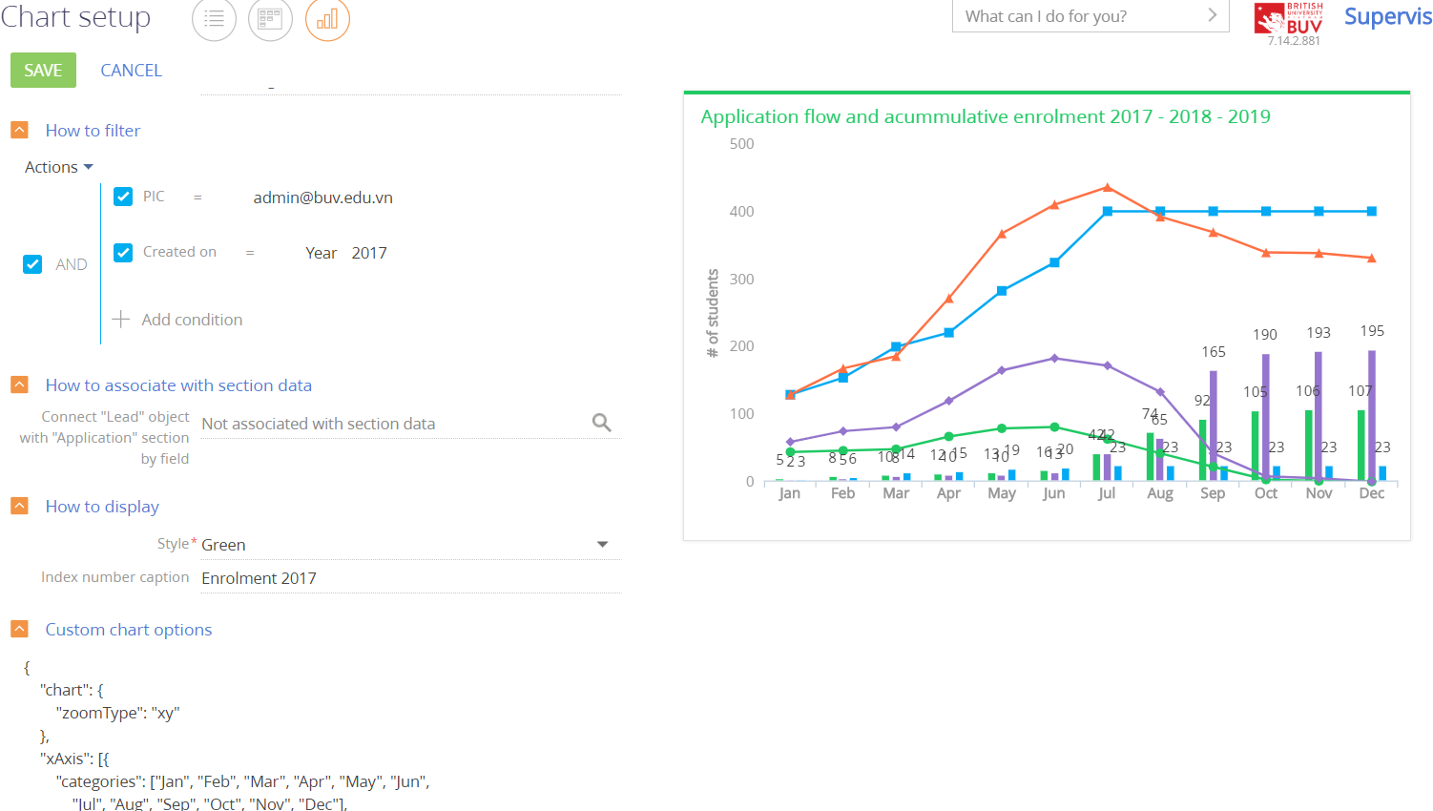
Task: Switch to the board view icon
Action: click(x=270, y=19)
